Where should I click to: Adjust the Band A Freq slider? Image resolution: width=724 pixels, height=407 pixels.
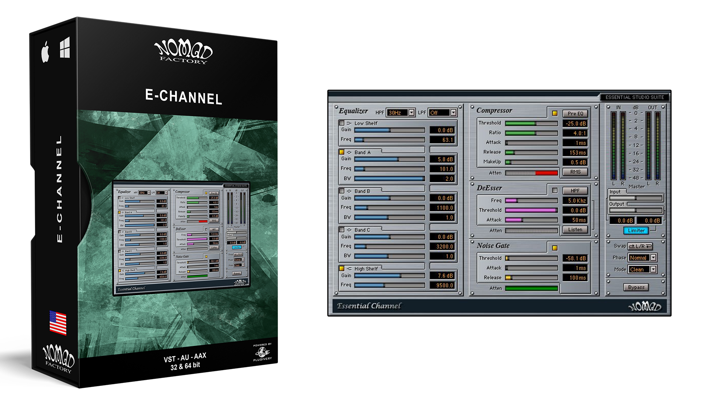tap(390, 169)
